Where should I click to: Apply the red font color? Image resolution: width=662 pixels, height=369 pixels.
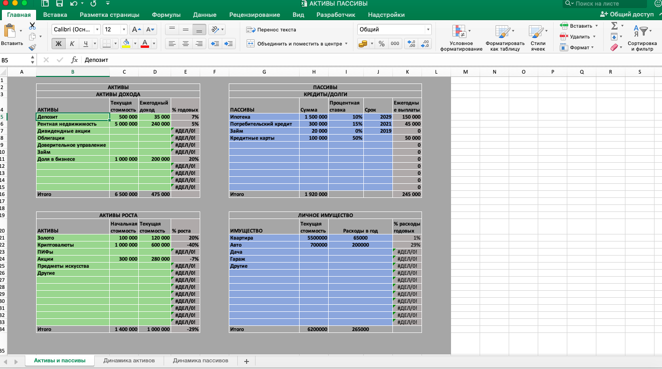pyautogui.click(x=145, y=44)
